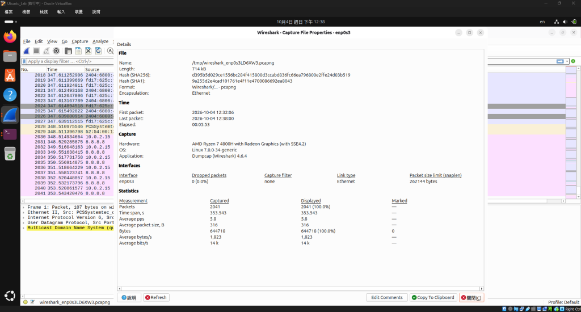The height and width of the screenshot is (312, 581).
Task: Click the SHA256 hash value text
Action: (271, 75)
